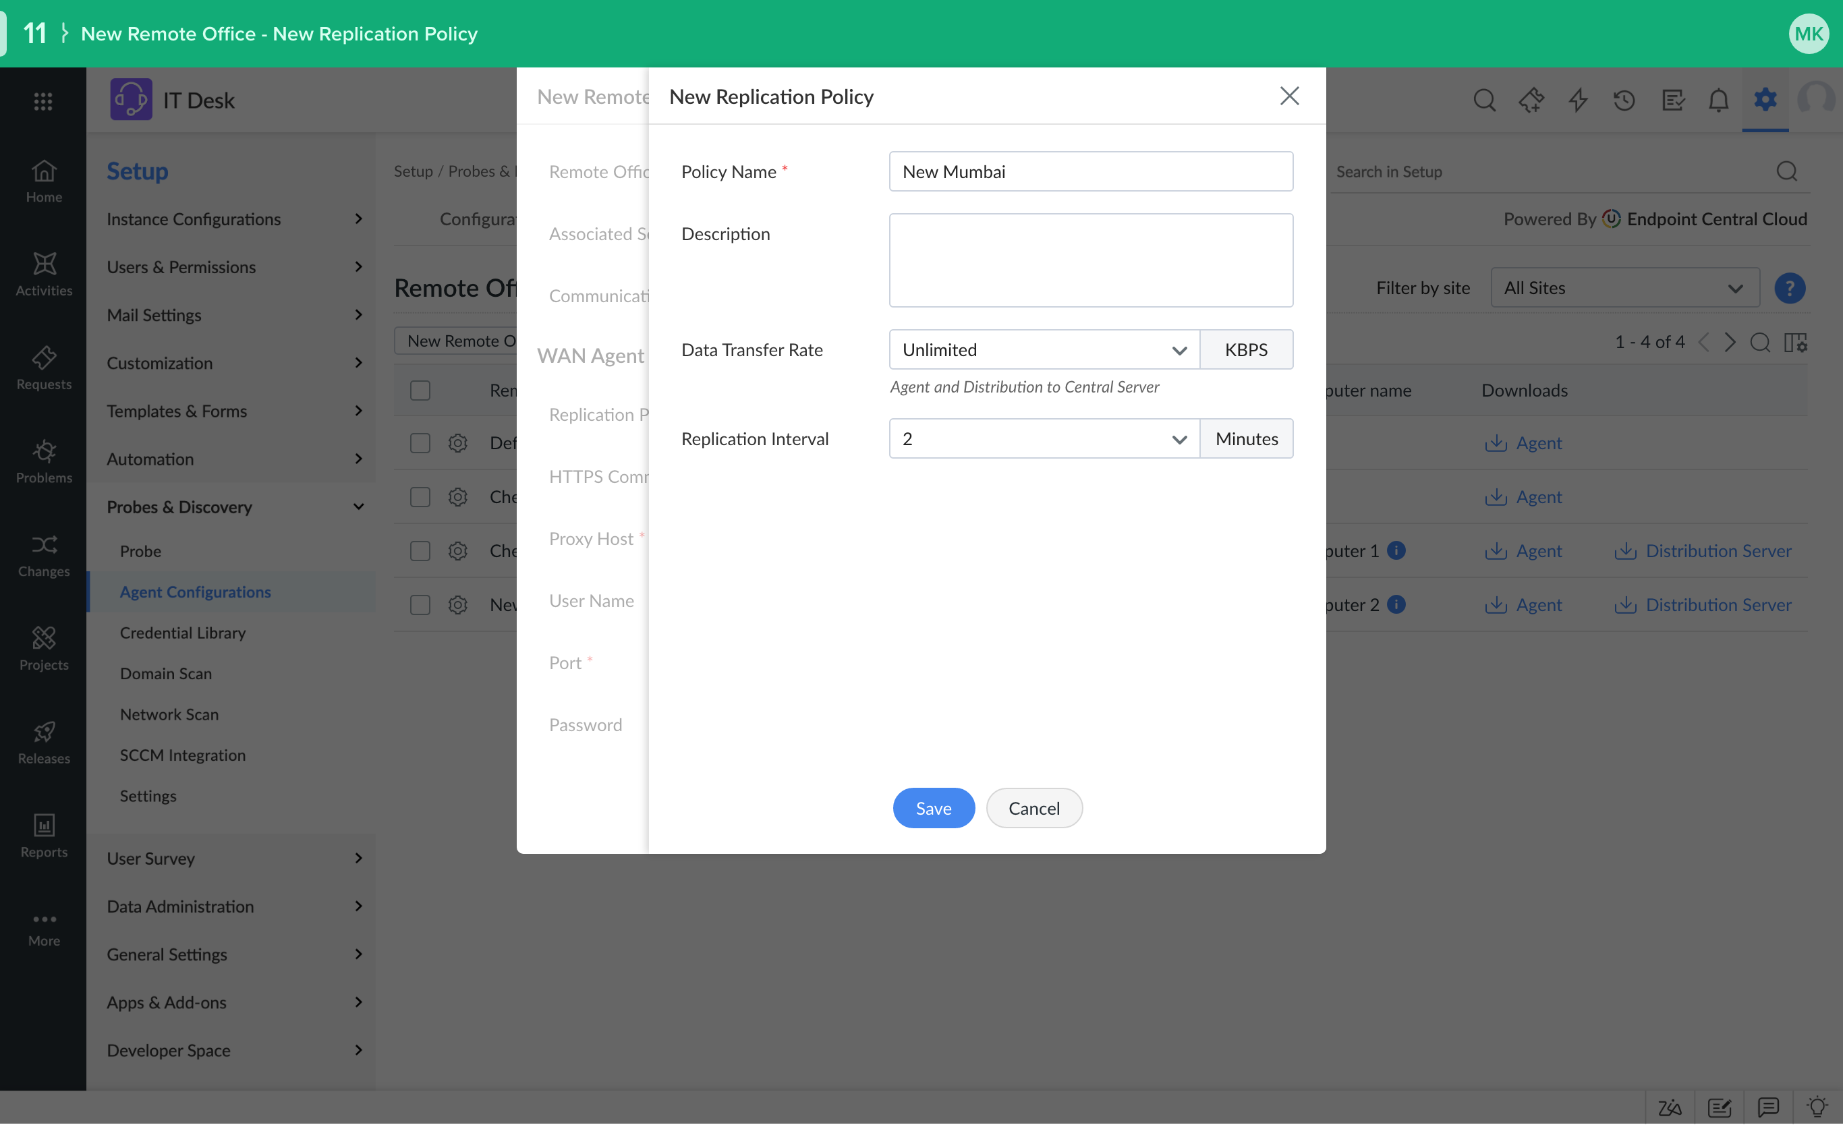The width and height of the screenshot is (1843, 1125).
Task: Open Requests module in sidebar
Action: pos(43,369)
